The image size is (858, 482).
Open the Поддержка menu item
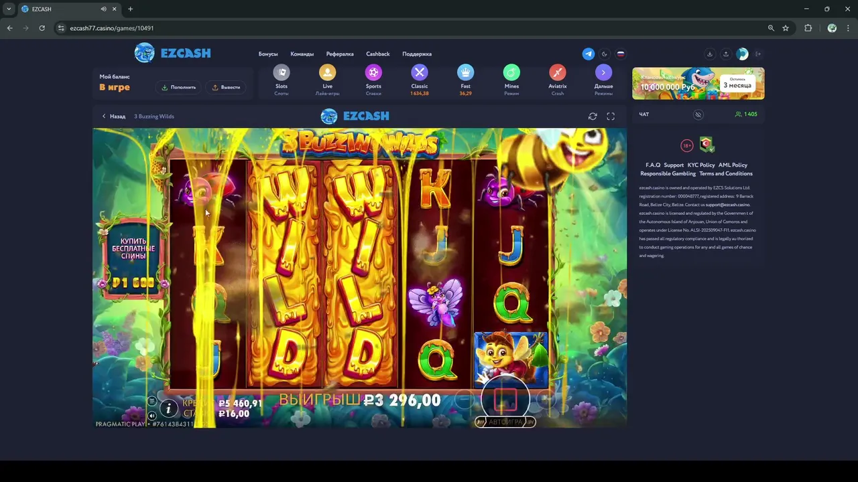417,54
